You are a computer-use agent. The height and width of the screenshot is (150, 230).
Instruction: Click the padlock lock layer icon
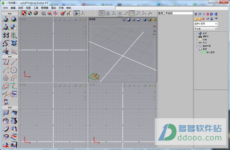212,19
